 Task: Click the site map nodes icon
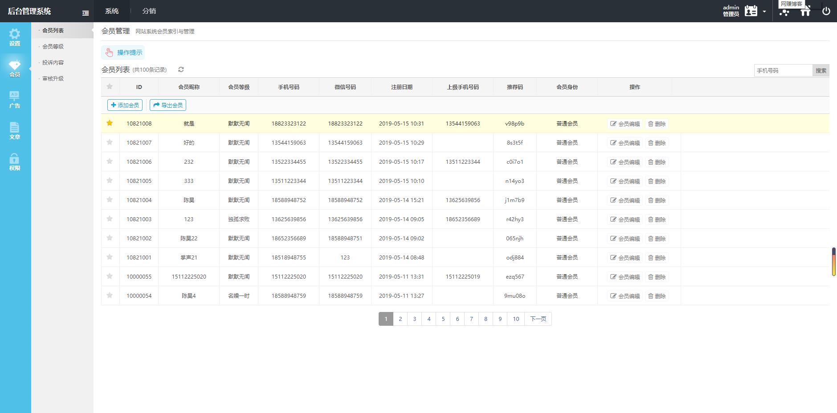tap(784, 12)
